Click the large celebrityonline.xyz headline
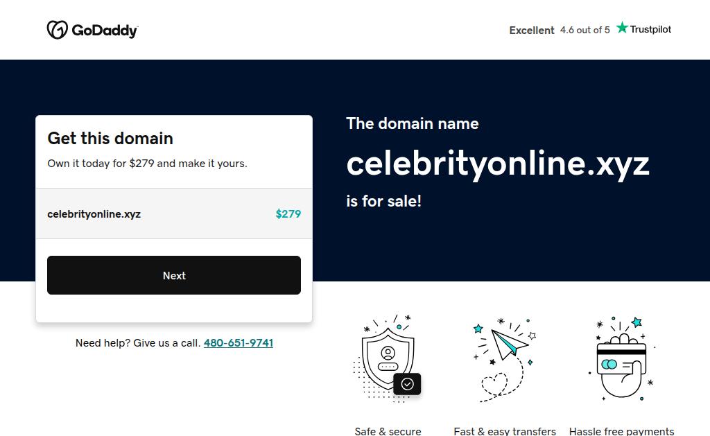 point(498,164)
